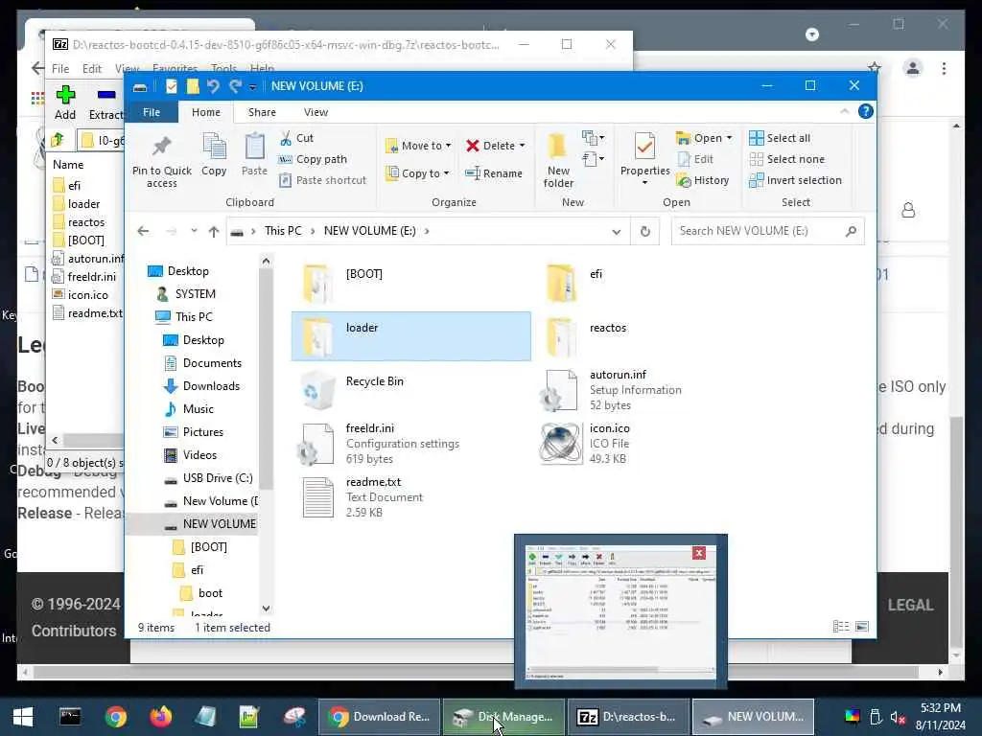Click the Back navigation arrow in Explorer
The image size is (982, 736).
click(x=143, y=231)
